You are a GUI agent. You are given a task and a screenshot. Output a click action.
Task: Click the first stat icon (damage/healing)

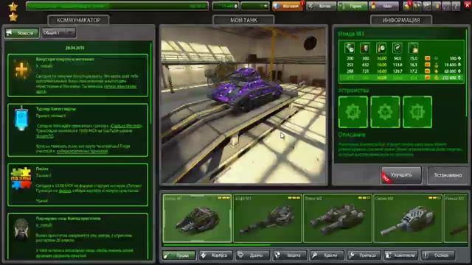click(349, 48)
